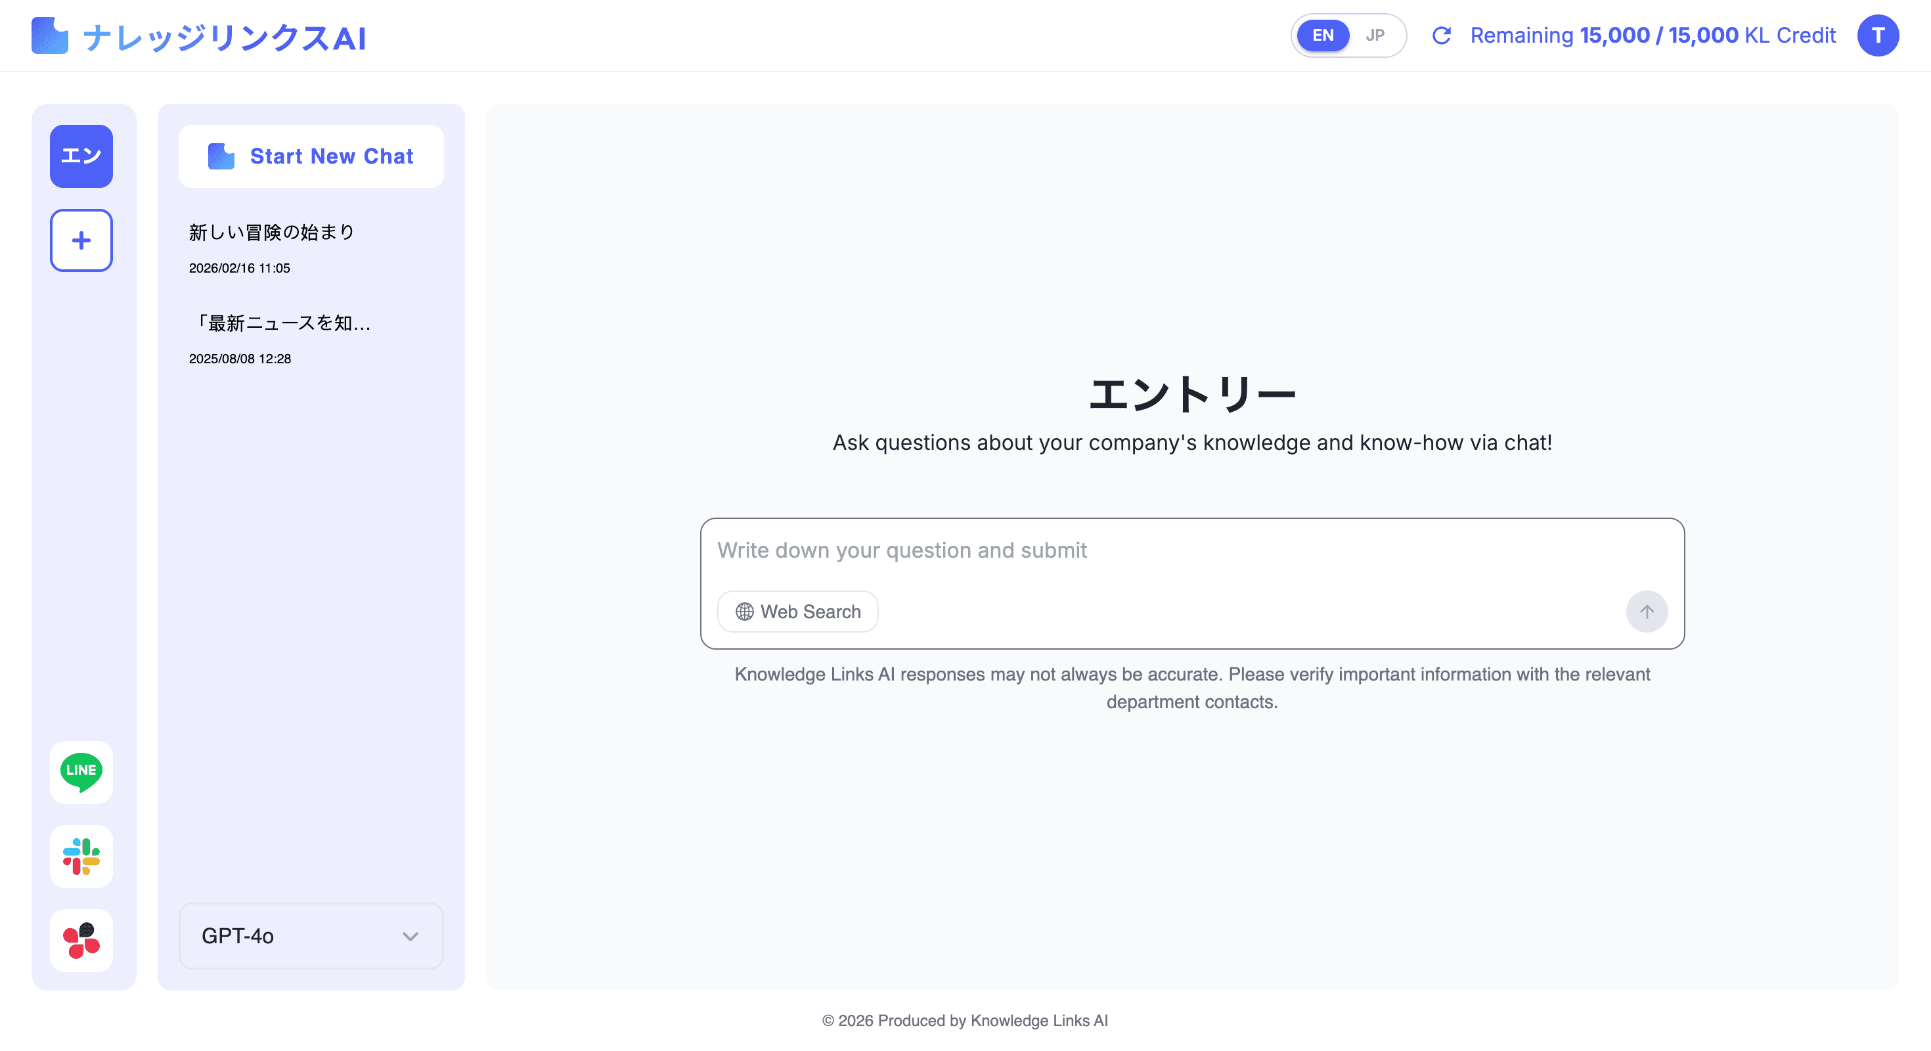Switch language to JP

coord(1375,35)
